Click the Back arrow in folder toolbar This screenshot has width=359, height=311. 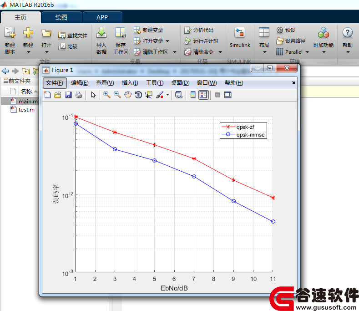pos(5,71)
